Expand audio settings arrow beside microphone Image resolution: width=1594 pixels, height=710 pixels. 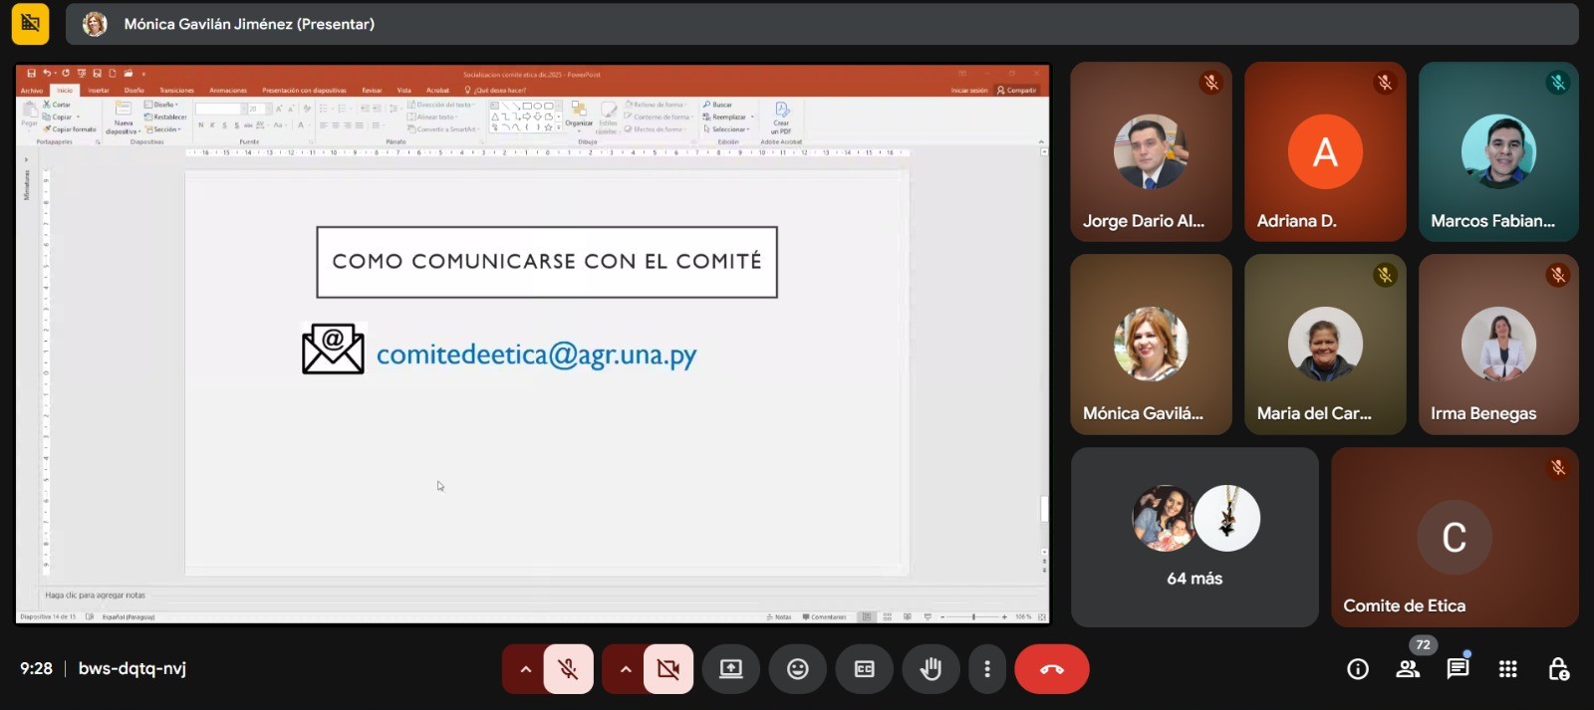[524, 669]
